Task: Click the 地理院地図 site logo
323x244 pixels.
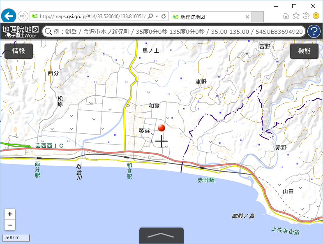Action: [x=21, y=32]
